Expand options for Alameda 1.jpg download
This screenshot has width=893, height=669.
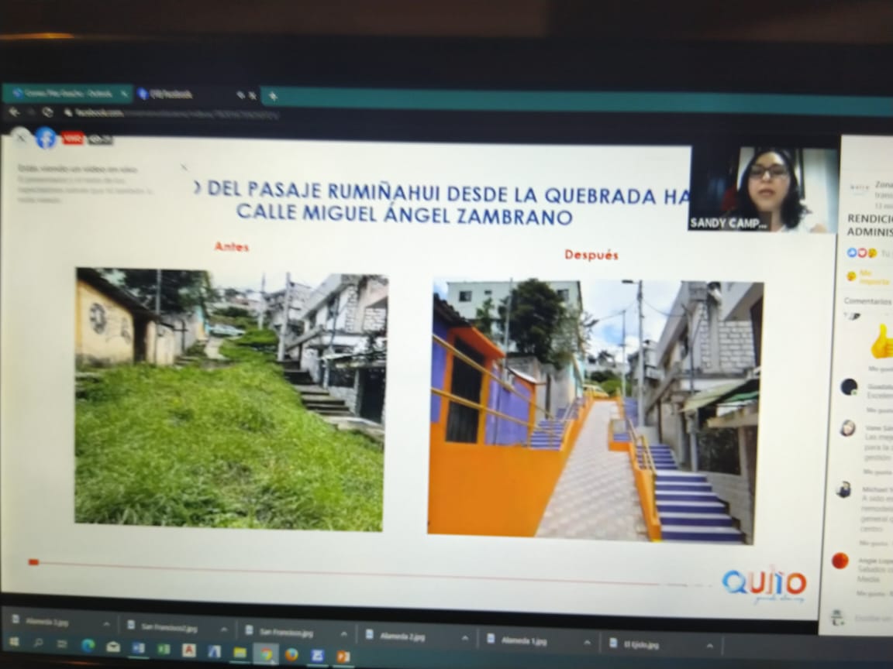click(x=587, y=642)
